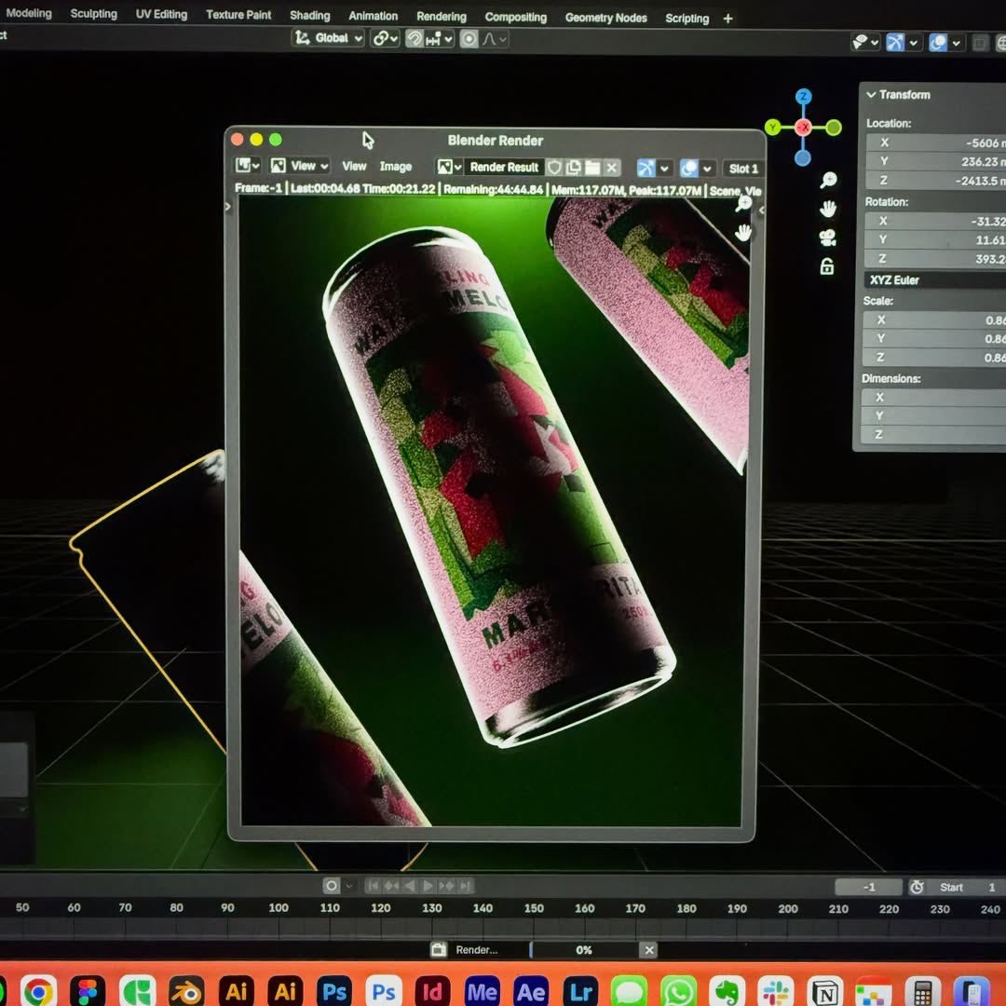
Task: Cancel the render by clicking the progress X
Action: 649,950
